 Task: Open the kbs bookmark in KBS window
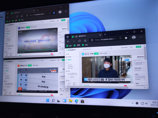click(x=21, y=20)
